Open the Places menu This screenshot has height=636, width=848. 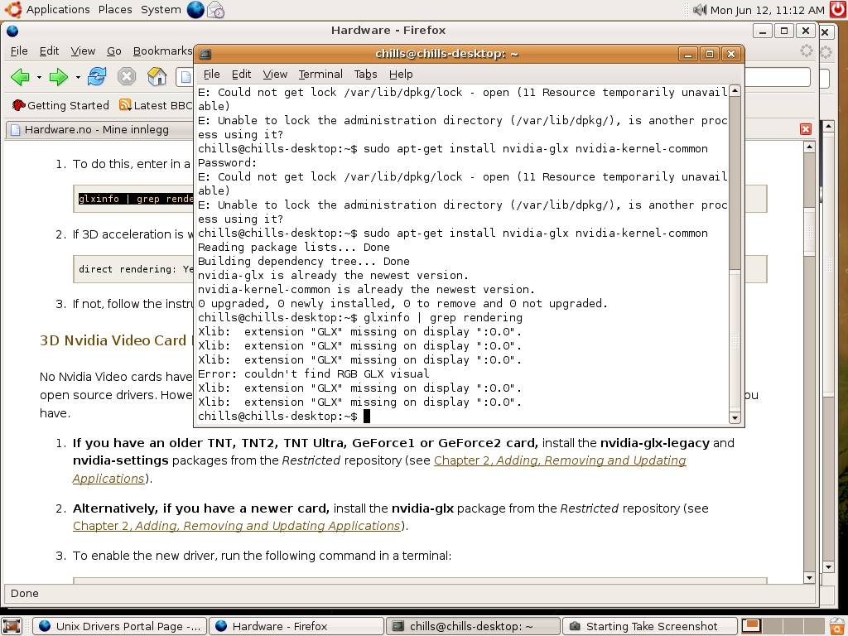click(x=115, y=10)
